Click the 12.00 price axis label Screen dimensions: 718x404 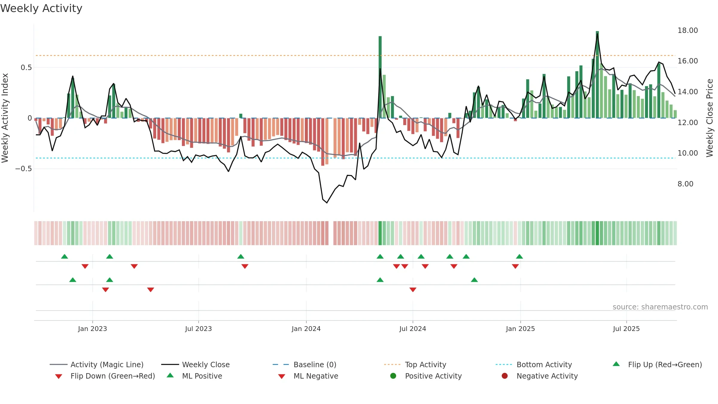pyautogui.click(x=687, y=122)
